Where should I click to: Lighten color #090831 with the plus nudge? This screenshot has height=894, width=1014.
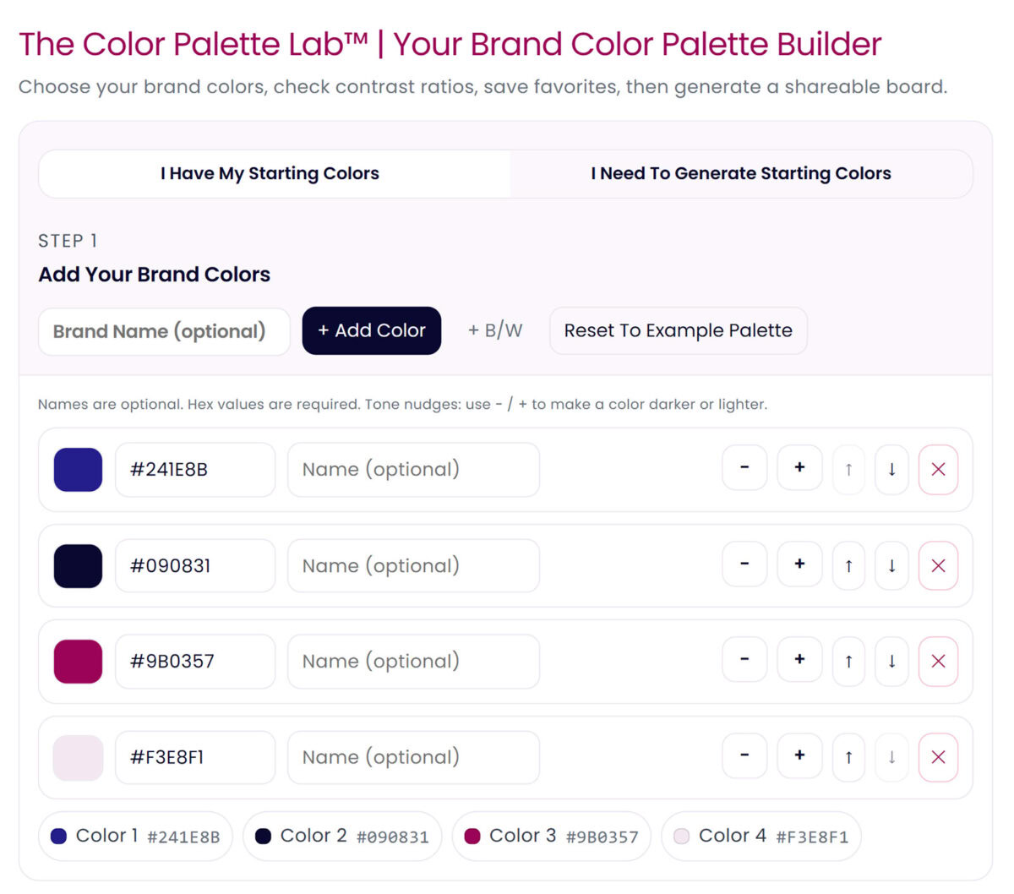coord(799,564)
